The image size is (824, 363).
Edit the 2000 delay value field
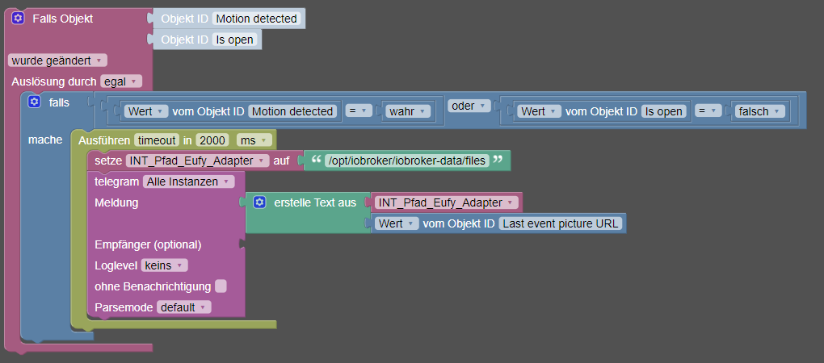pyautogui.click(x=212, y=140)
